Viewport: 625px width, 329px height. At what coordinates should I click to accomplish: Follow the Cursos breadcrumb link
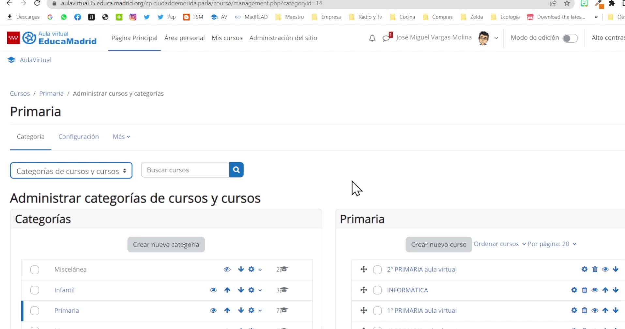pos(20,93)
